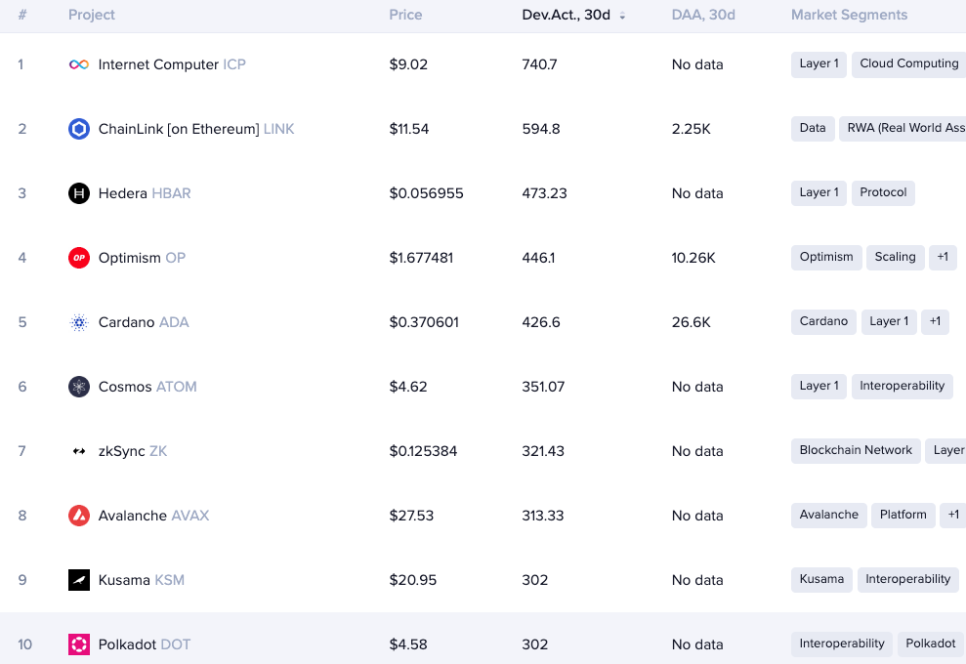Click the Avalanche red logo icon

pos(79,516)
